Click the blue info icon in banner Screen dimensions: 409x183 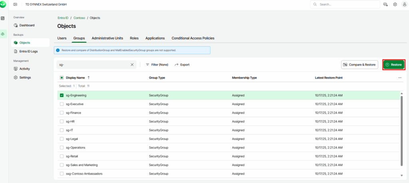coord(58,50)
